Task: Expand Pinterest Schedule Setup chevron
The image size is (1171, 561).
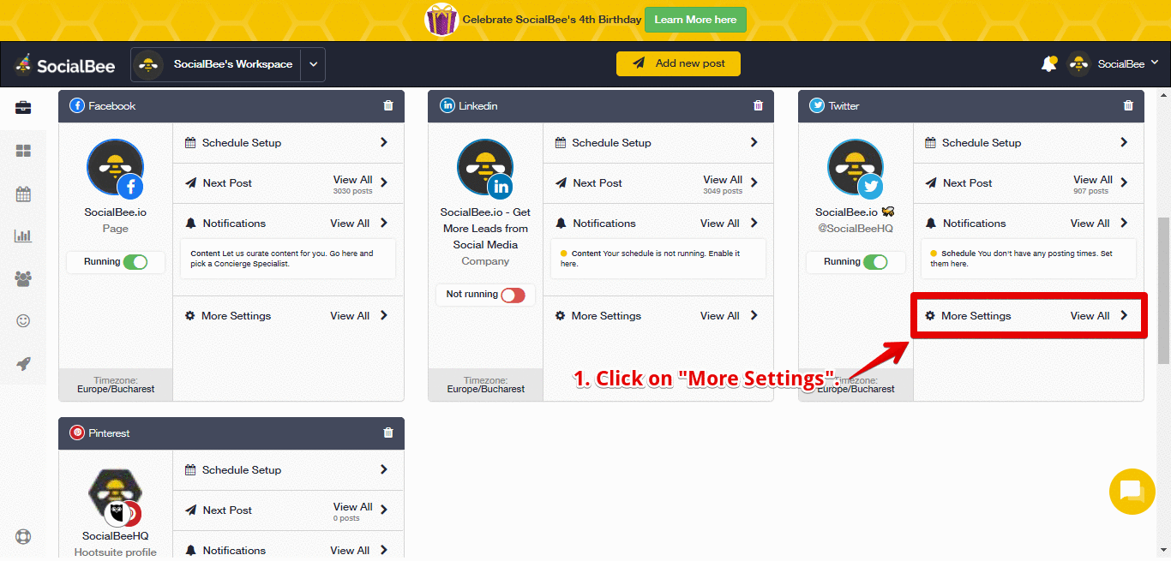Action: pyautogui.click(x=384, y=469)
